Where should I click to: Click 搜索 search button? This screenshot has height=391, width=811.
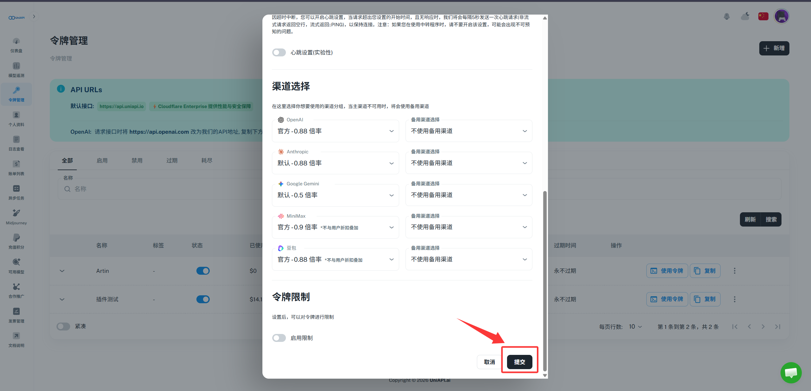coord(771,220)
